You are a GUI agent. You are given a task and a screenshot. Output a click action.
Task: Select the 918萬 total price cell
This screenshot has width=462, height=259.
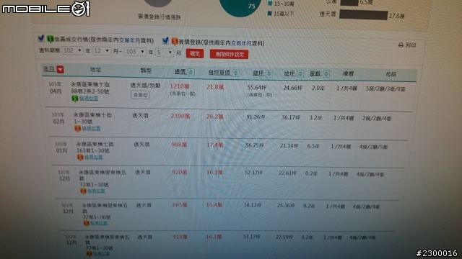(x=180, y=237)
